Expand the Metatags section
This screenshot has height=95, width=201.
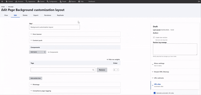[75, 84]
